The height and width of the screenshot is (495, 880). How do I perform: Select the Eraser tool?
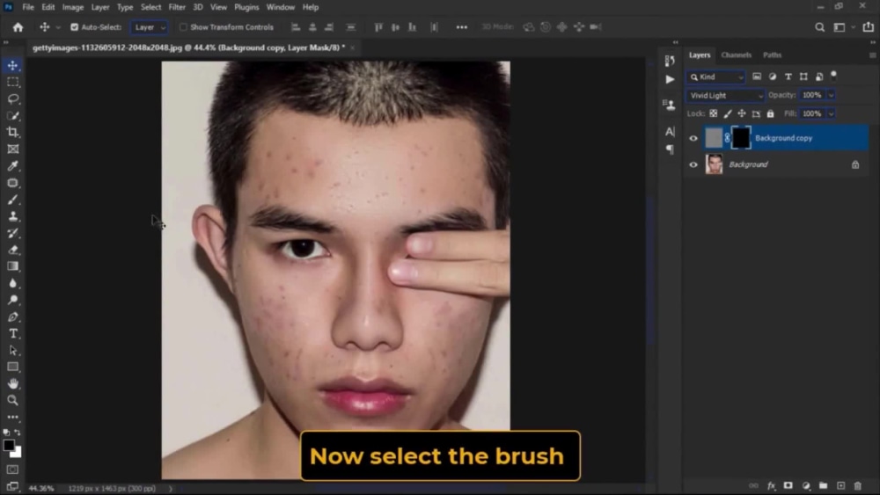(13, 250)
